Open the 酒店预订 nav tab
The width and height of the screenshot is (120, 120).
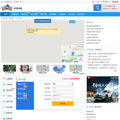(25, 14)
